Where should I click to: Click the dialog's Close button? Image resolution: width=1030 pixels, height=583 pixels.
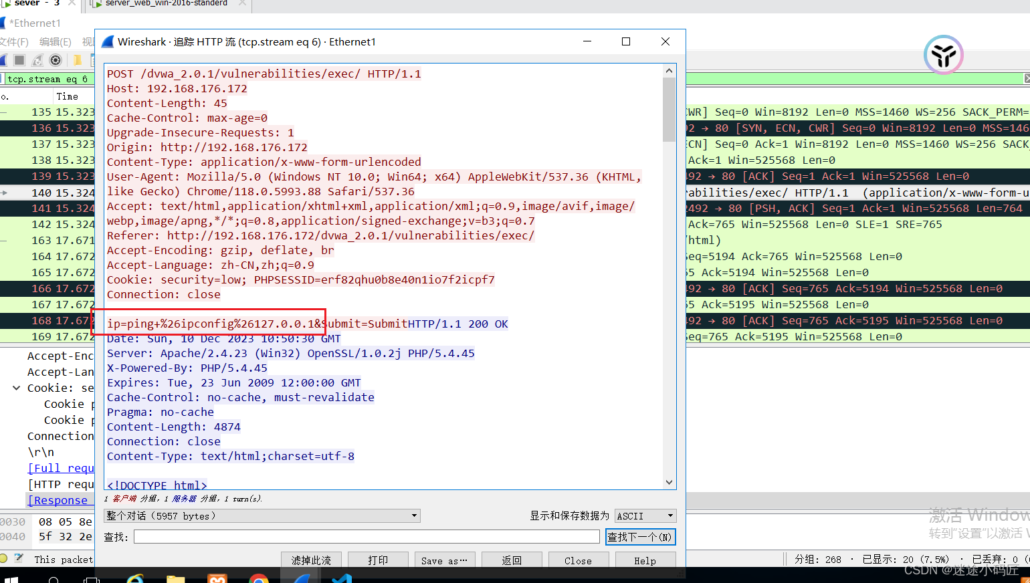579,560
